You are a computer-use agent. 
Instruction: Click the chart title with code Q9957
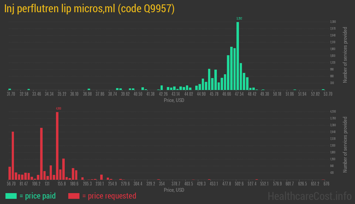point(89,9)
